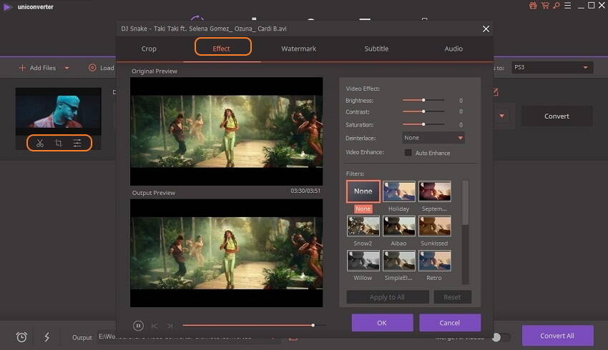The width and height of the screenshot is (608, 350).
Task: Click the alarm clock scheduler icon
Action: [x=21, y=337]
